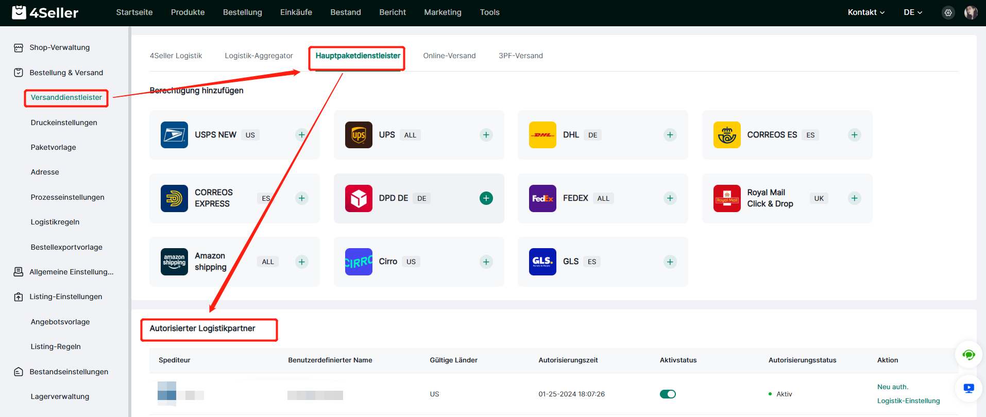Click the Royal Mail red logo

click(727, 198)
